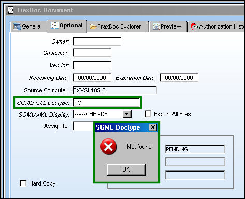Click the SGML Doctype dialog title bar
The width and height of the screenshot is (245, 199).
126,127
